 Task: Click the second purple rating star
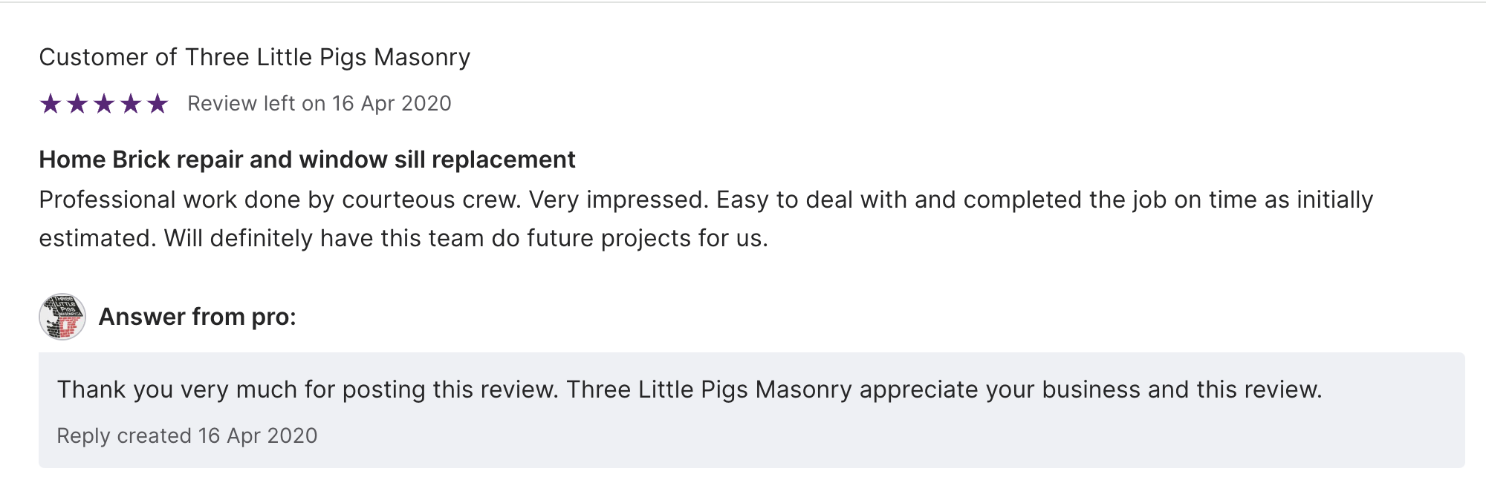(x=77, y=104)
